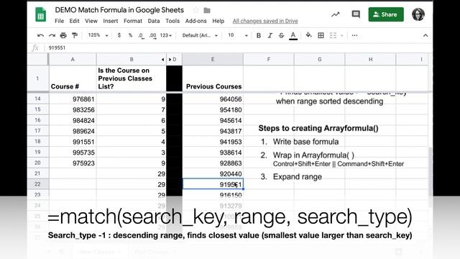Viewport: 460px width, 259px height.
Task: Decrease decimal places
Action: (x=141, y=35)
